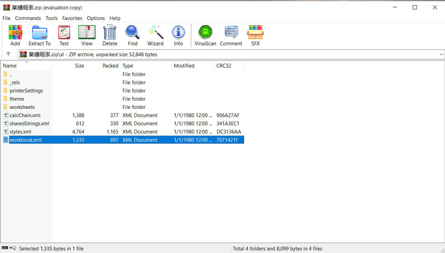Select the parent directory '..' entry

[x=11, y=74]
